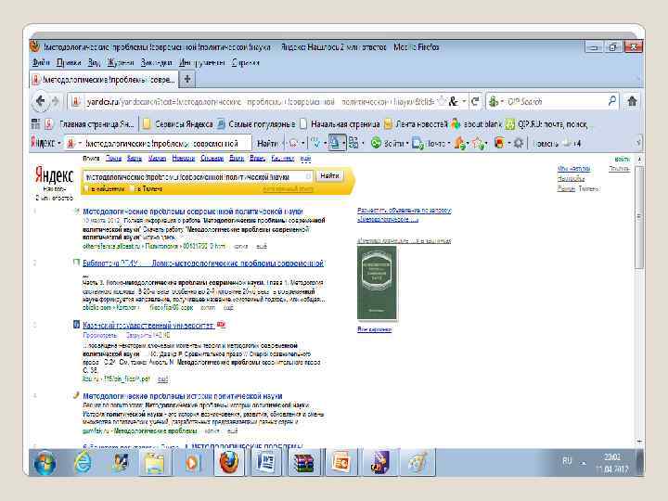Click the Yandex page search query field

pyautogui.click(x=198, y=176)
